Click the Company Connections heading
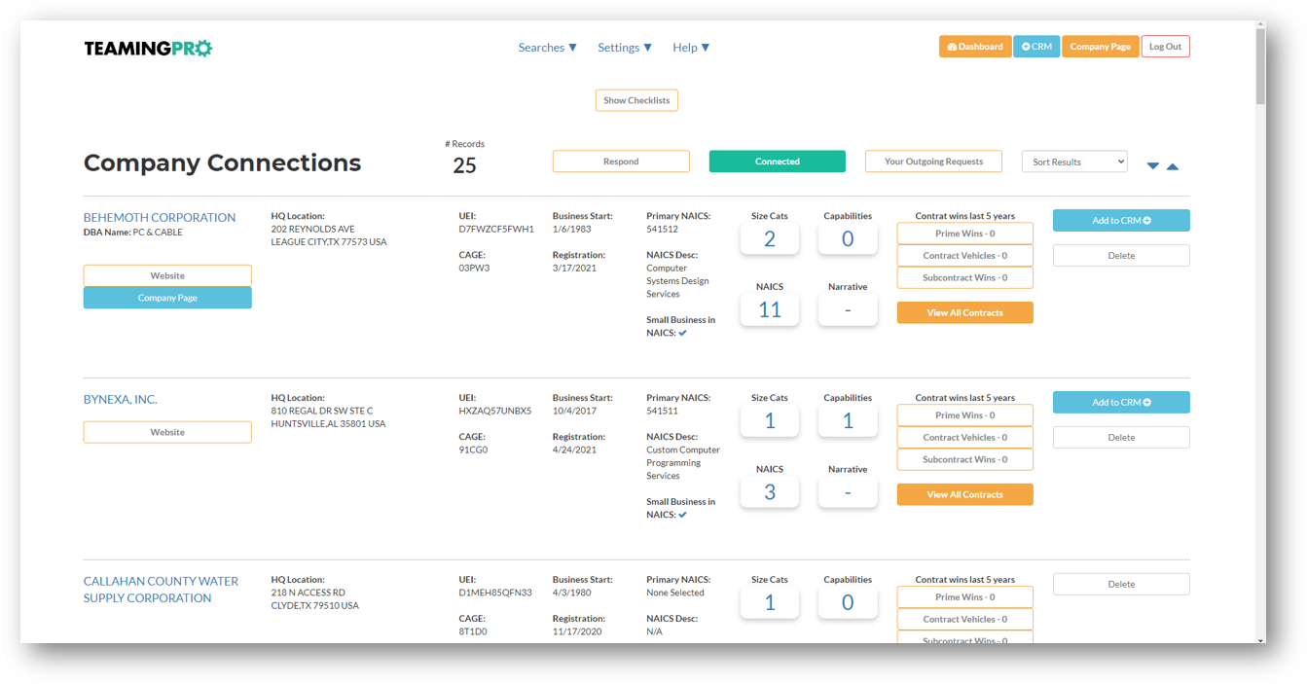Image resolution: width=1307 pixels, height=684 pixels. (222, 163)
